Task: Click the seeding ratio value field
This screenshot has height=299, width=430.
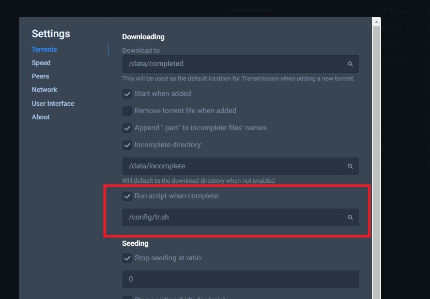Action: [240, 279]
